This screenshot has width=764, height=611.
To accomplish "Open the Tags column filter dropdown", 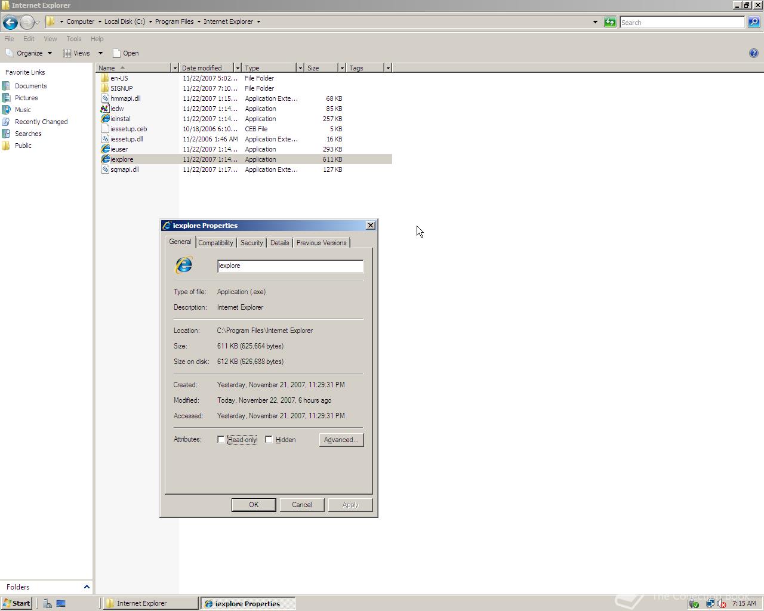I will [x=388, y=68].
